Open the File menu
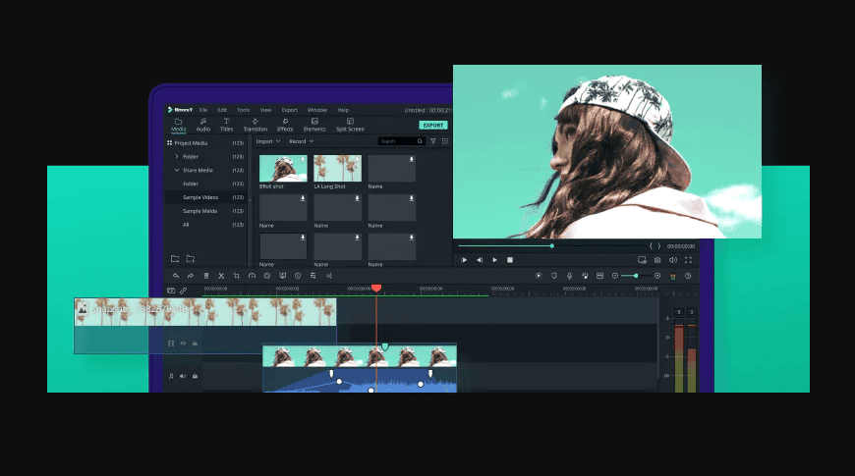This screenshot has width=855, height=476. pos(203,110)
